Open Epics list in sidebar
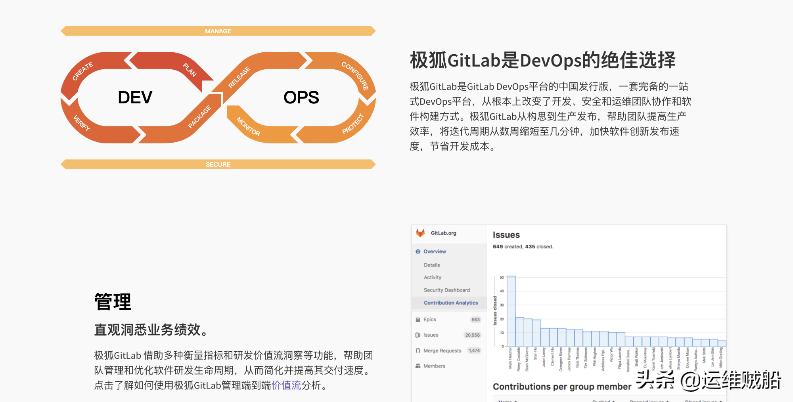Screen dimensions: 793x402 [430, 320]
